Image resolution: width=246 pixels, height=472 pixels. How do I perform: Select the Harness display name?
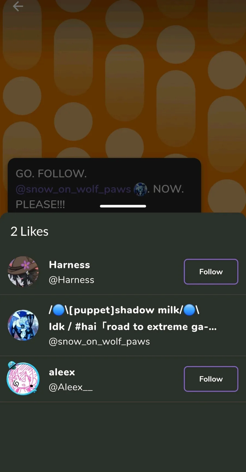coord(69,265)
